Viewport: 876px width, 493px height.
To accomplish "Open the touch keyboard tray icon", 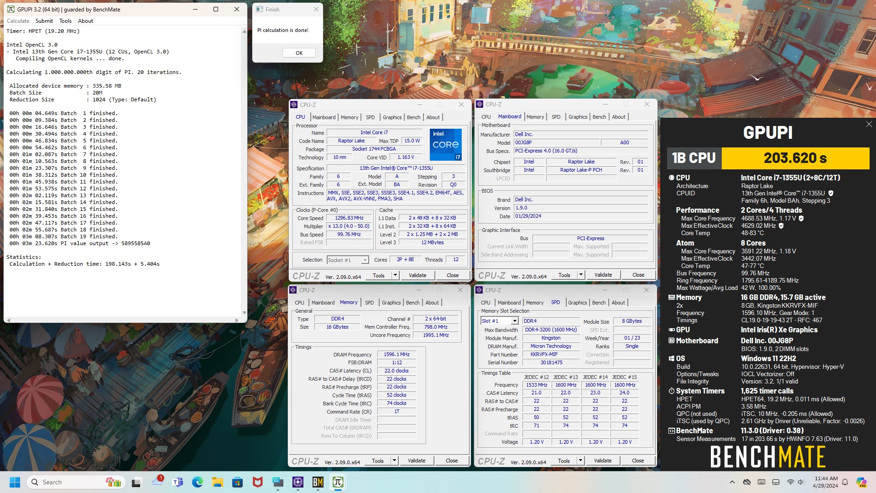I will pyautogui.click(x=761, y=482).
